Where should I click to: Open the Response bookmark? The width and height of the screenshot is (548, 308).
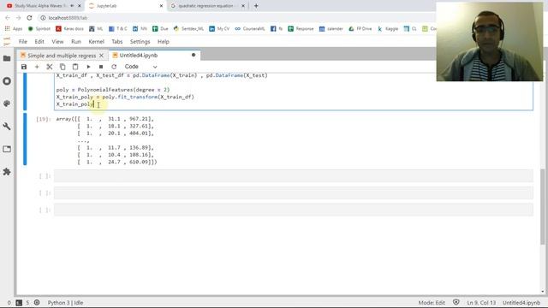pos(301,28)
